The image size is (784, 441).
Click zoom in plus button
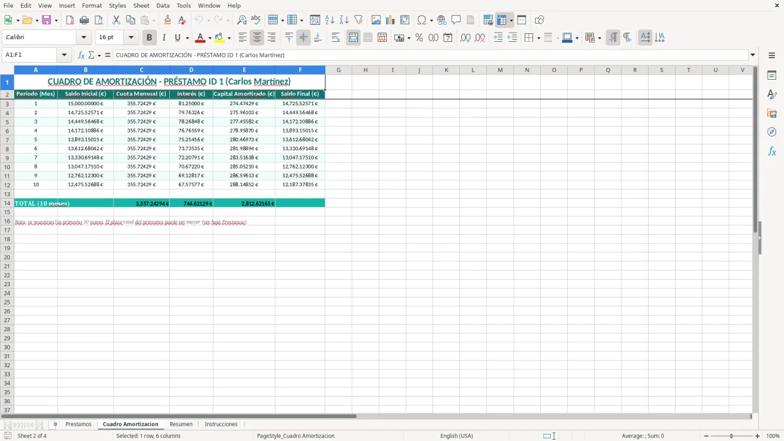(x=757, y=436)
